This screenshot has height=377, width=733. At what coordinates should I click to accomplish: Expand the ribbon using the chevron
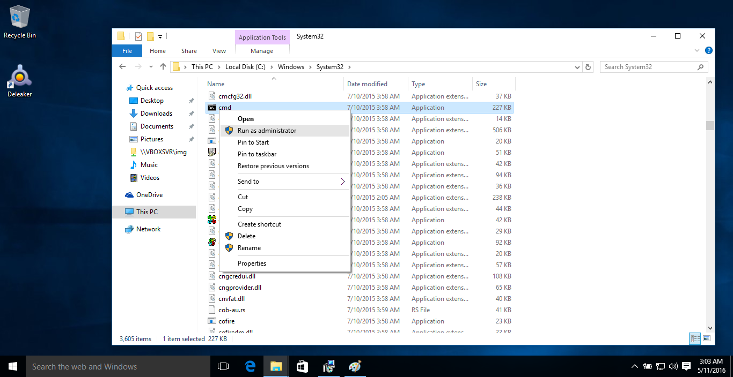pyautogui.click(x=698, y=50)
